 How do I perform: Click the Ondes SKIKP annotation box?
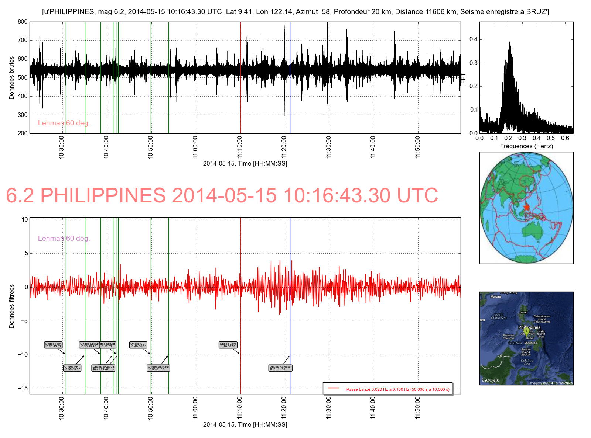(x=89, y=345)
